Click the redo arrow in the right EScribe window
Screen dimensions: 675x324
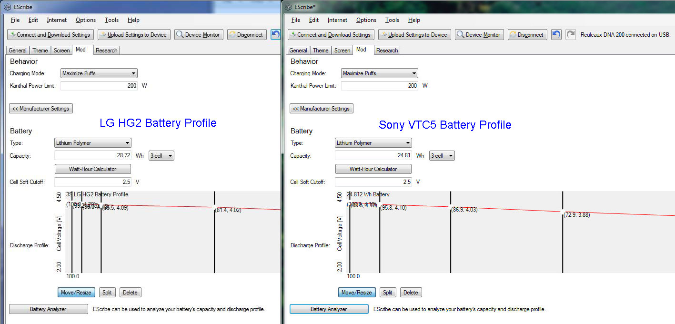(x=571, y=34)
